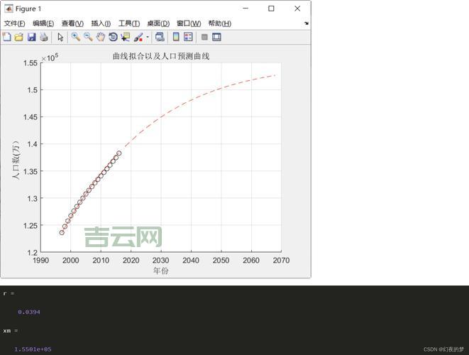Select the Pan hand tool
The image size is (469, 355).
(101, 37)
